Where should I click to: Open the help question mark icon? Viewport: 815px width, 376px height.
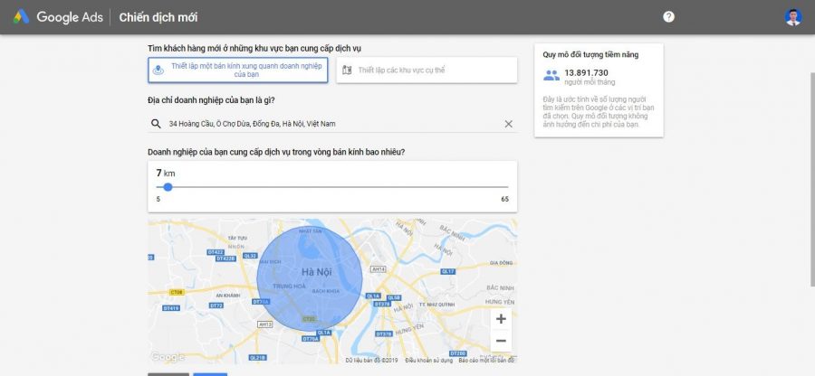point(668,16)
